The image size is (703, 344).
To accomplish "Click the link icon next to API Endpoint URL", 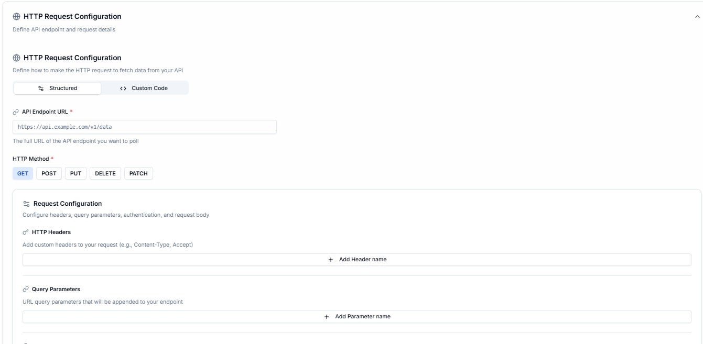I will pyautogui.click(x=16, y=112).
